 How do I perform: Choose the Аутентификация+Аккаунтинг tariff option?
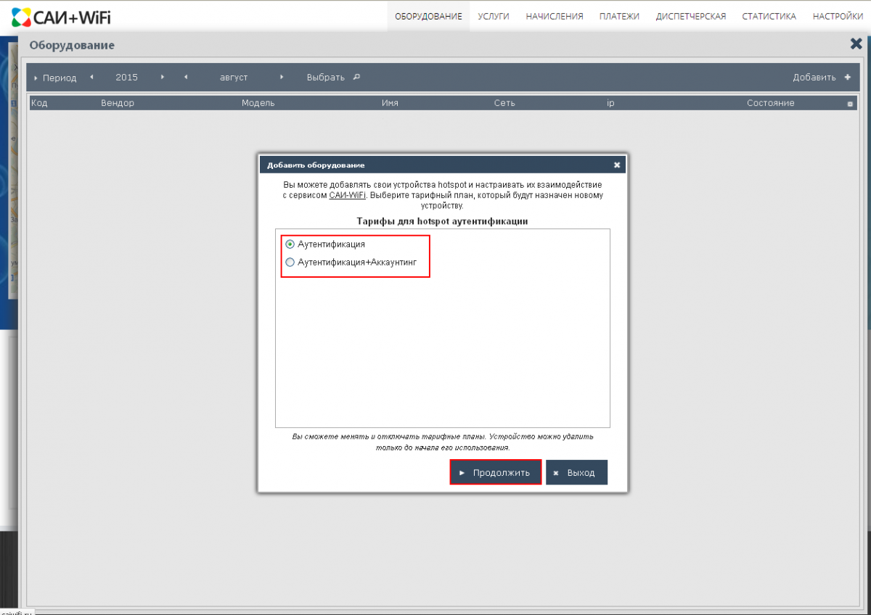[x=290, y=263]
